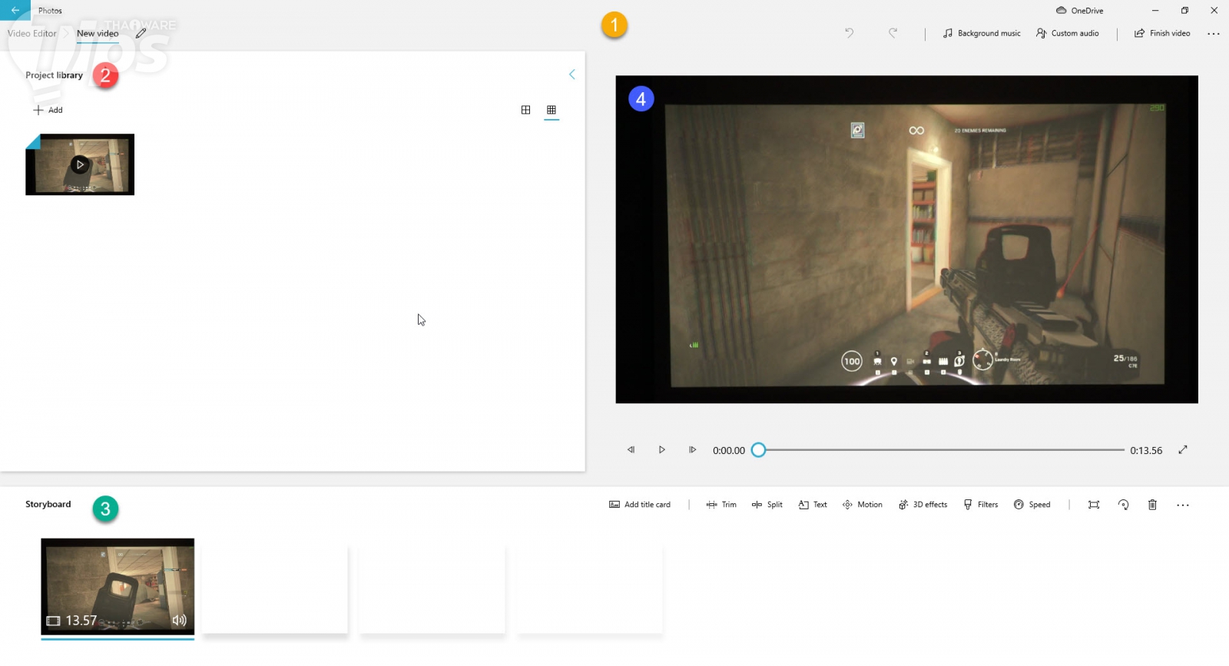Add media to the Project library
This screenshot has height=666, width=1229.
coord(48,110)
